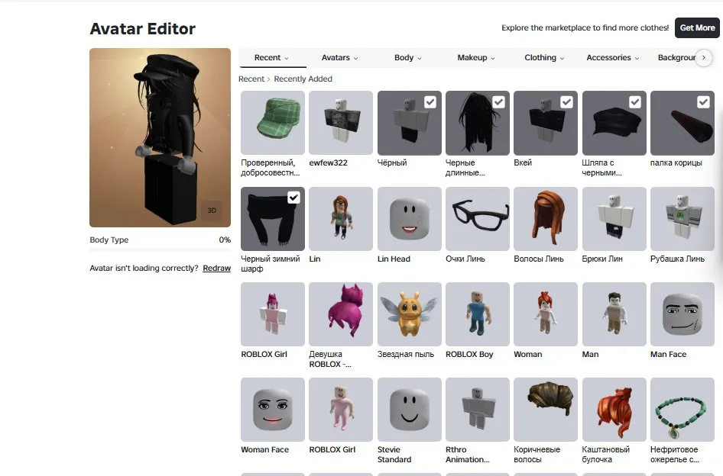Uncheck the Чёрный pants item
Screen dimensions: 723x476
[430, 102]
